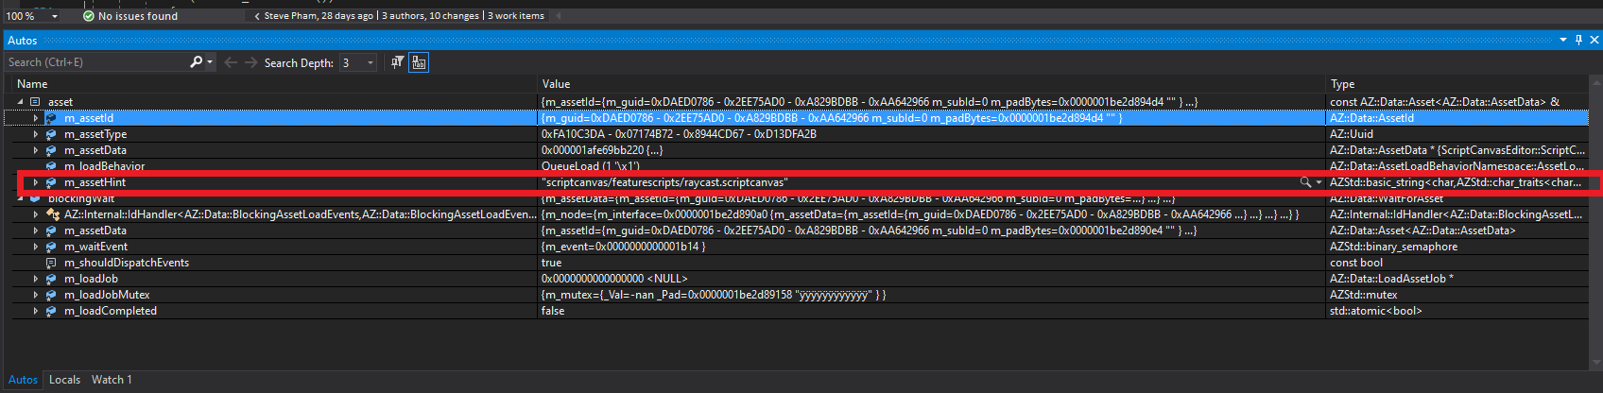
Task: Open the Search Depth combo box
Action: click(358, 62)
